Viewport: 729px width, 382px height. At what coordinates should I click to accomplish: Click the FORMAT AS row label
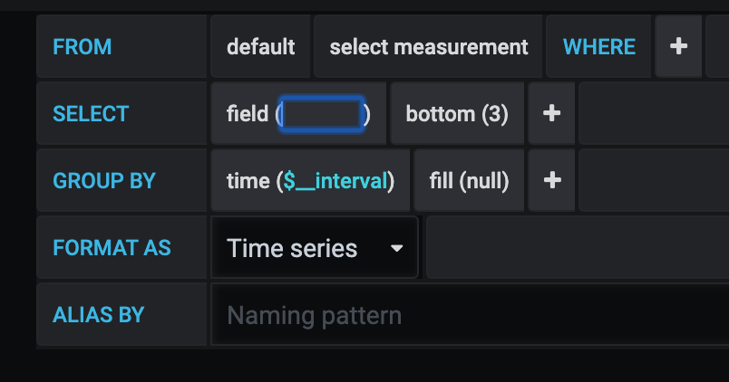pyautogui.click(x=112, y=247)
